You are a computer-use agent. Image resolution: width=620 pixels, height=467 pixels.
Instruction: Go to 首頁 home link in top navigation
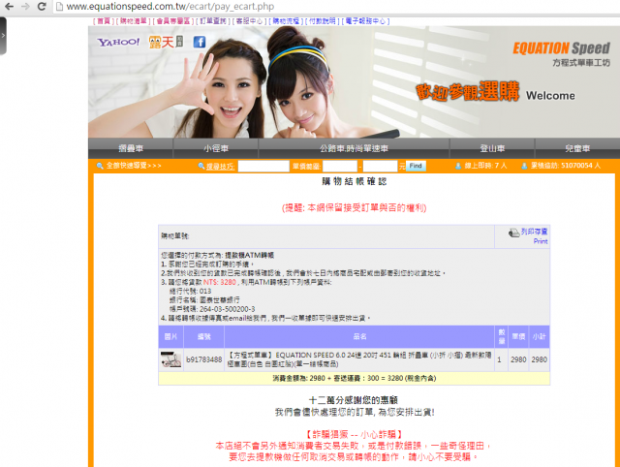[x=104, y=21]
